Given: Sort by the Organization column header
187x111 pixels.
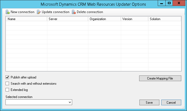Looking at the screenshot, I should (x=104, y=19).
